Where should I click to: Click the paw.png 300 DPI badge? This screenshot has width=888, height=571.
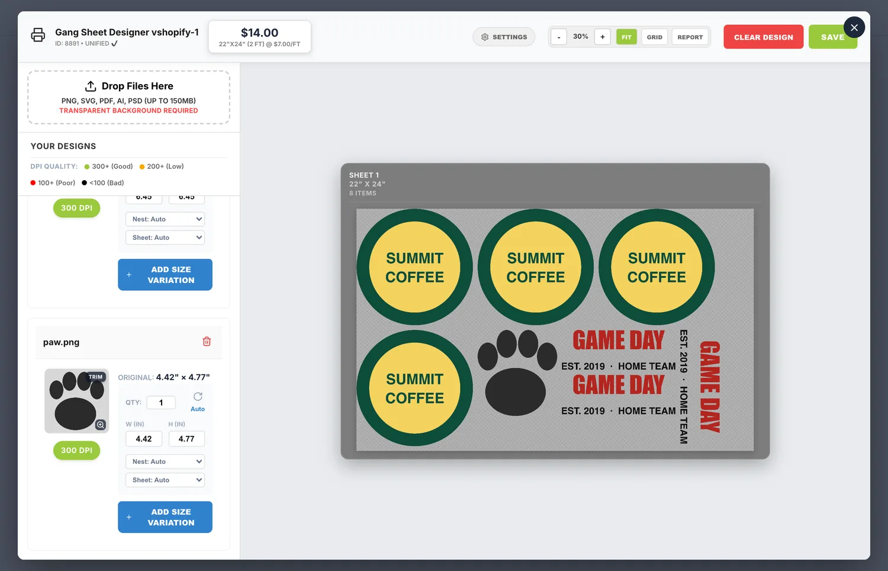76,450
